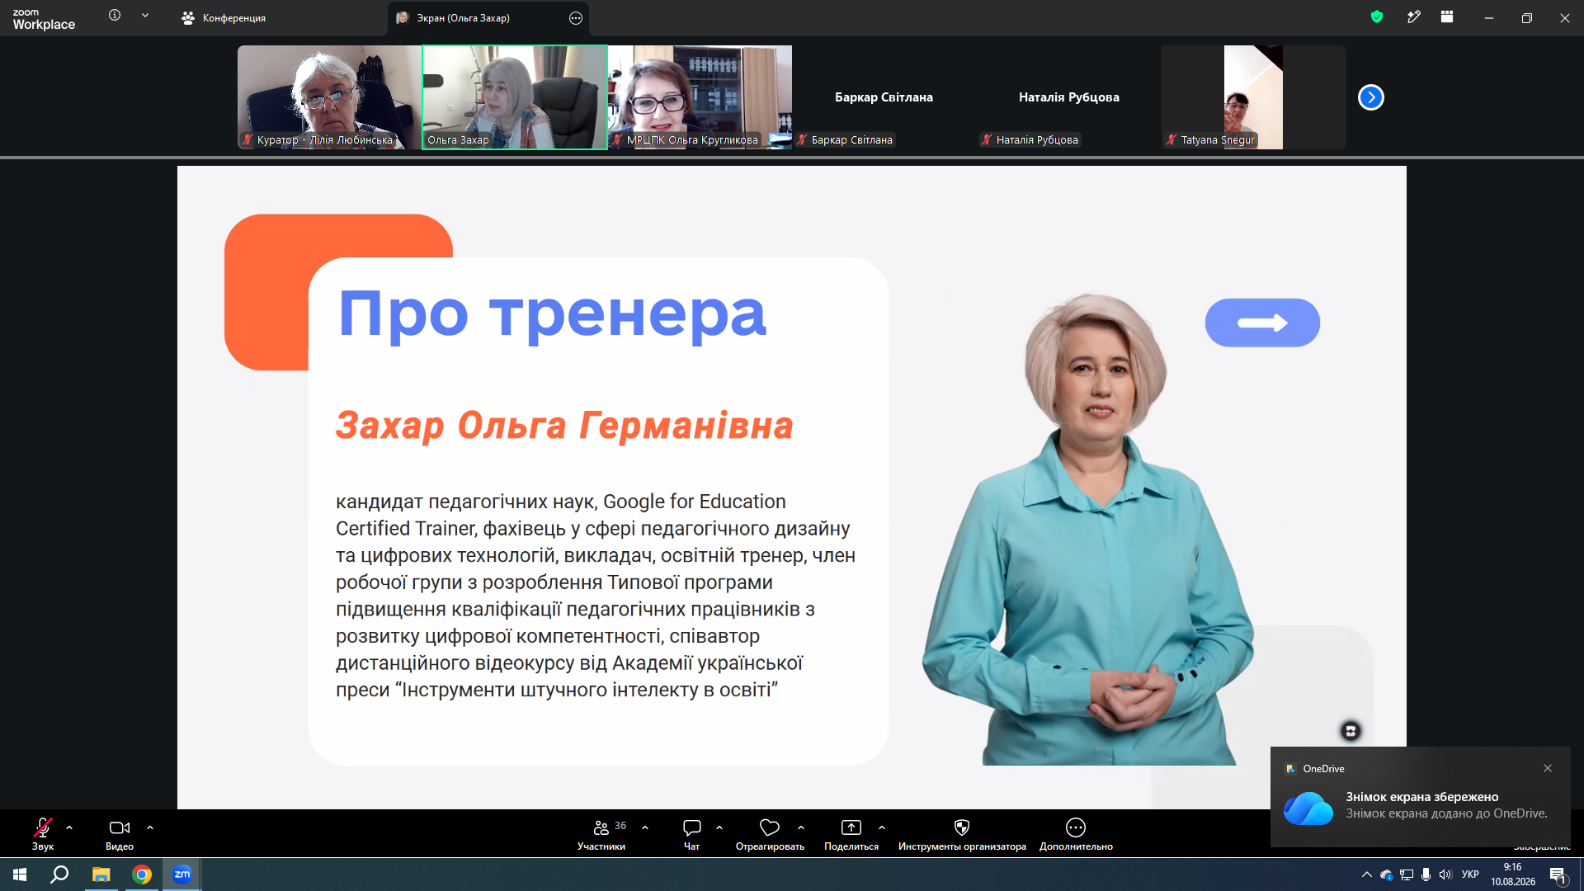This screenshot has width=1584, height=891.
Task: Switch to the Конференция tab
Action: tap(224, 18)
